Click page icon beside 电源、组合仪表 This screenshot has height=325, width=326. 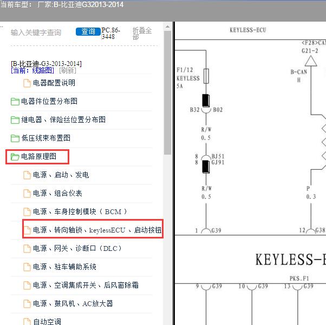tap(27, 194)
